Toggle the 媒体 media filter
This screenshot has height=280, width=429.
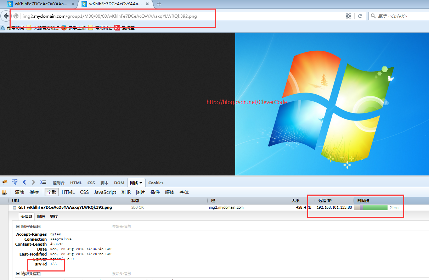(170, 192)
